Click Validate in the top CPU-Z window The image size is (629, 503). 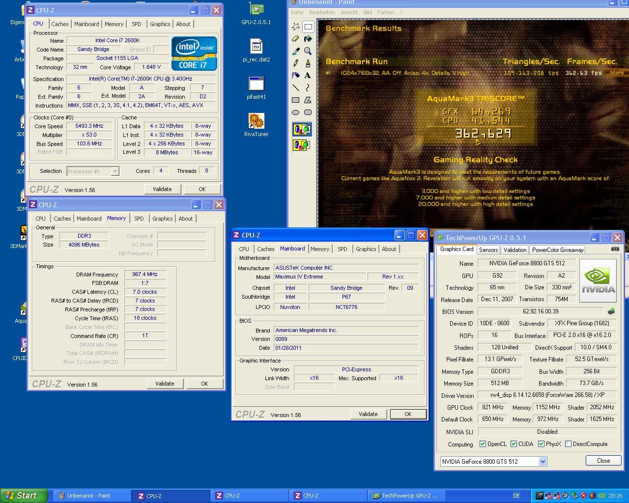tap(162, 189)
